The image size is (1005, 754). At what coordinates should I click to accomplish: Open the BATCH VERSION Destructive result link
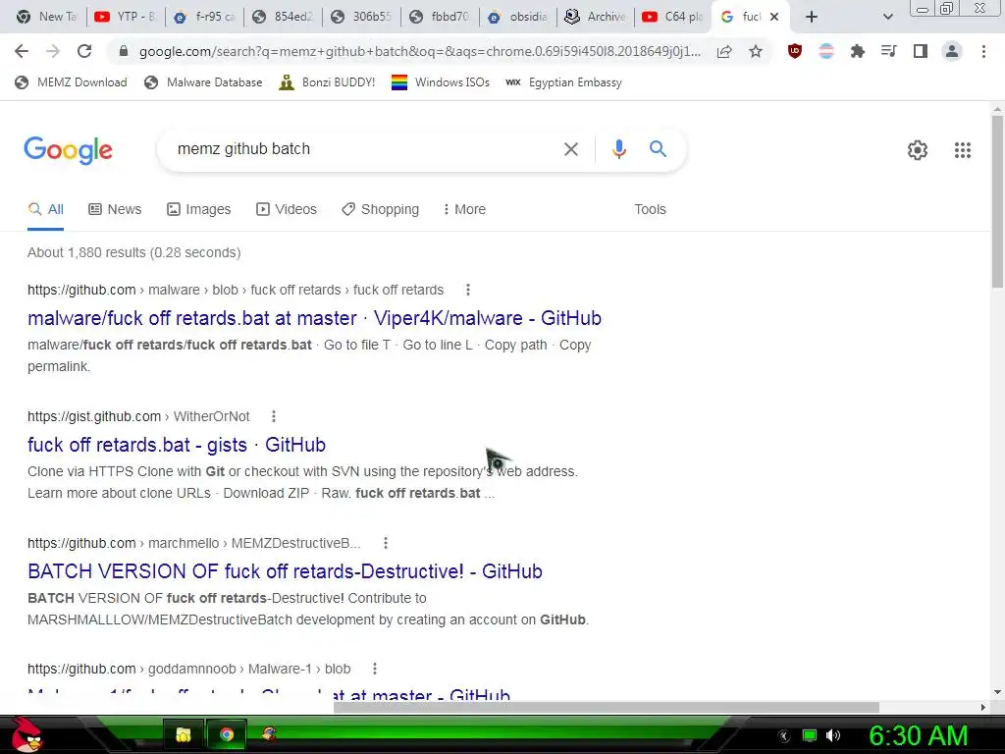(285, 571)
